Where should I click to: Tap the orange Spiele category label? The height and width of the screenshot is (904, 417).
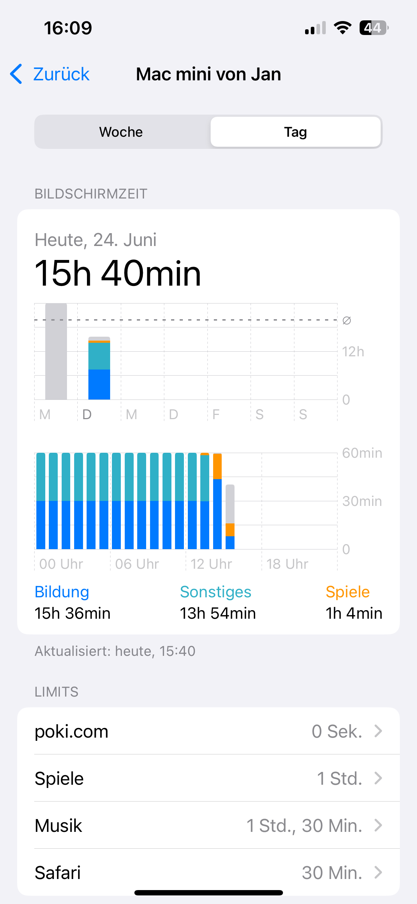pyautogui.click(x=347, y=592)
